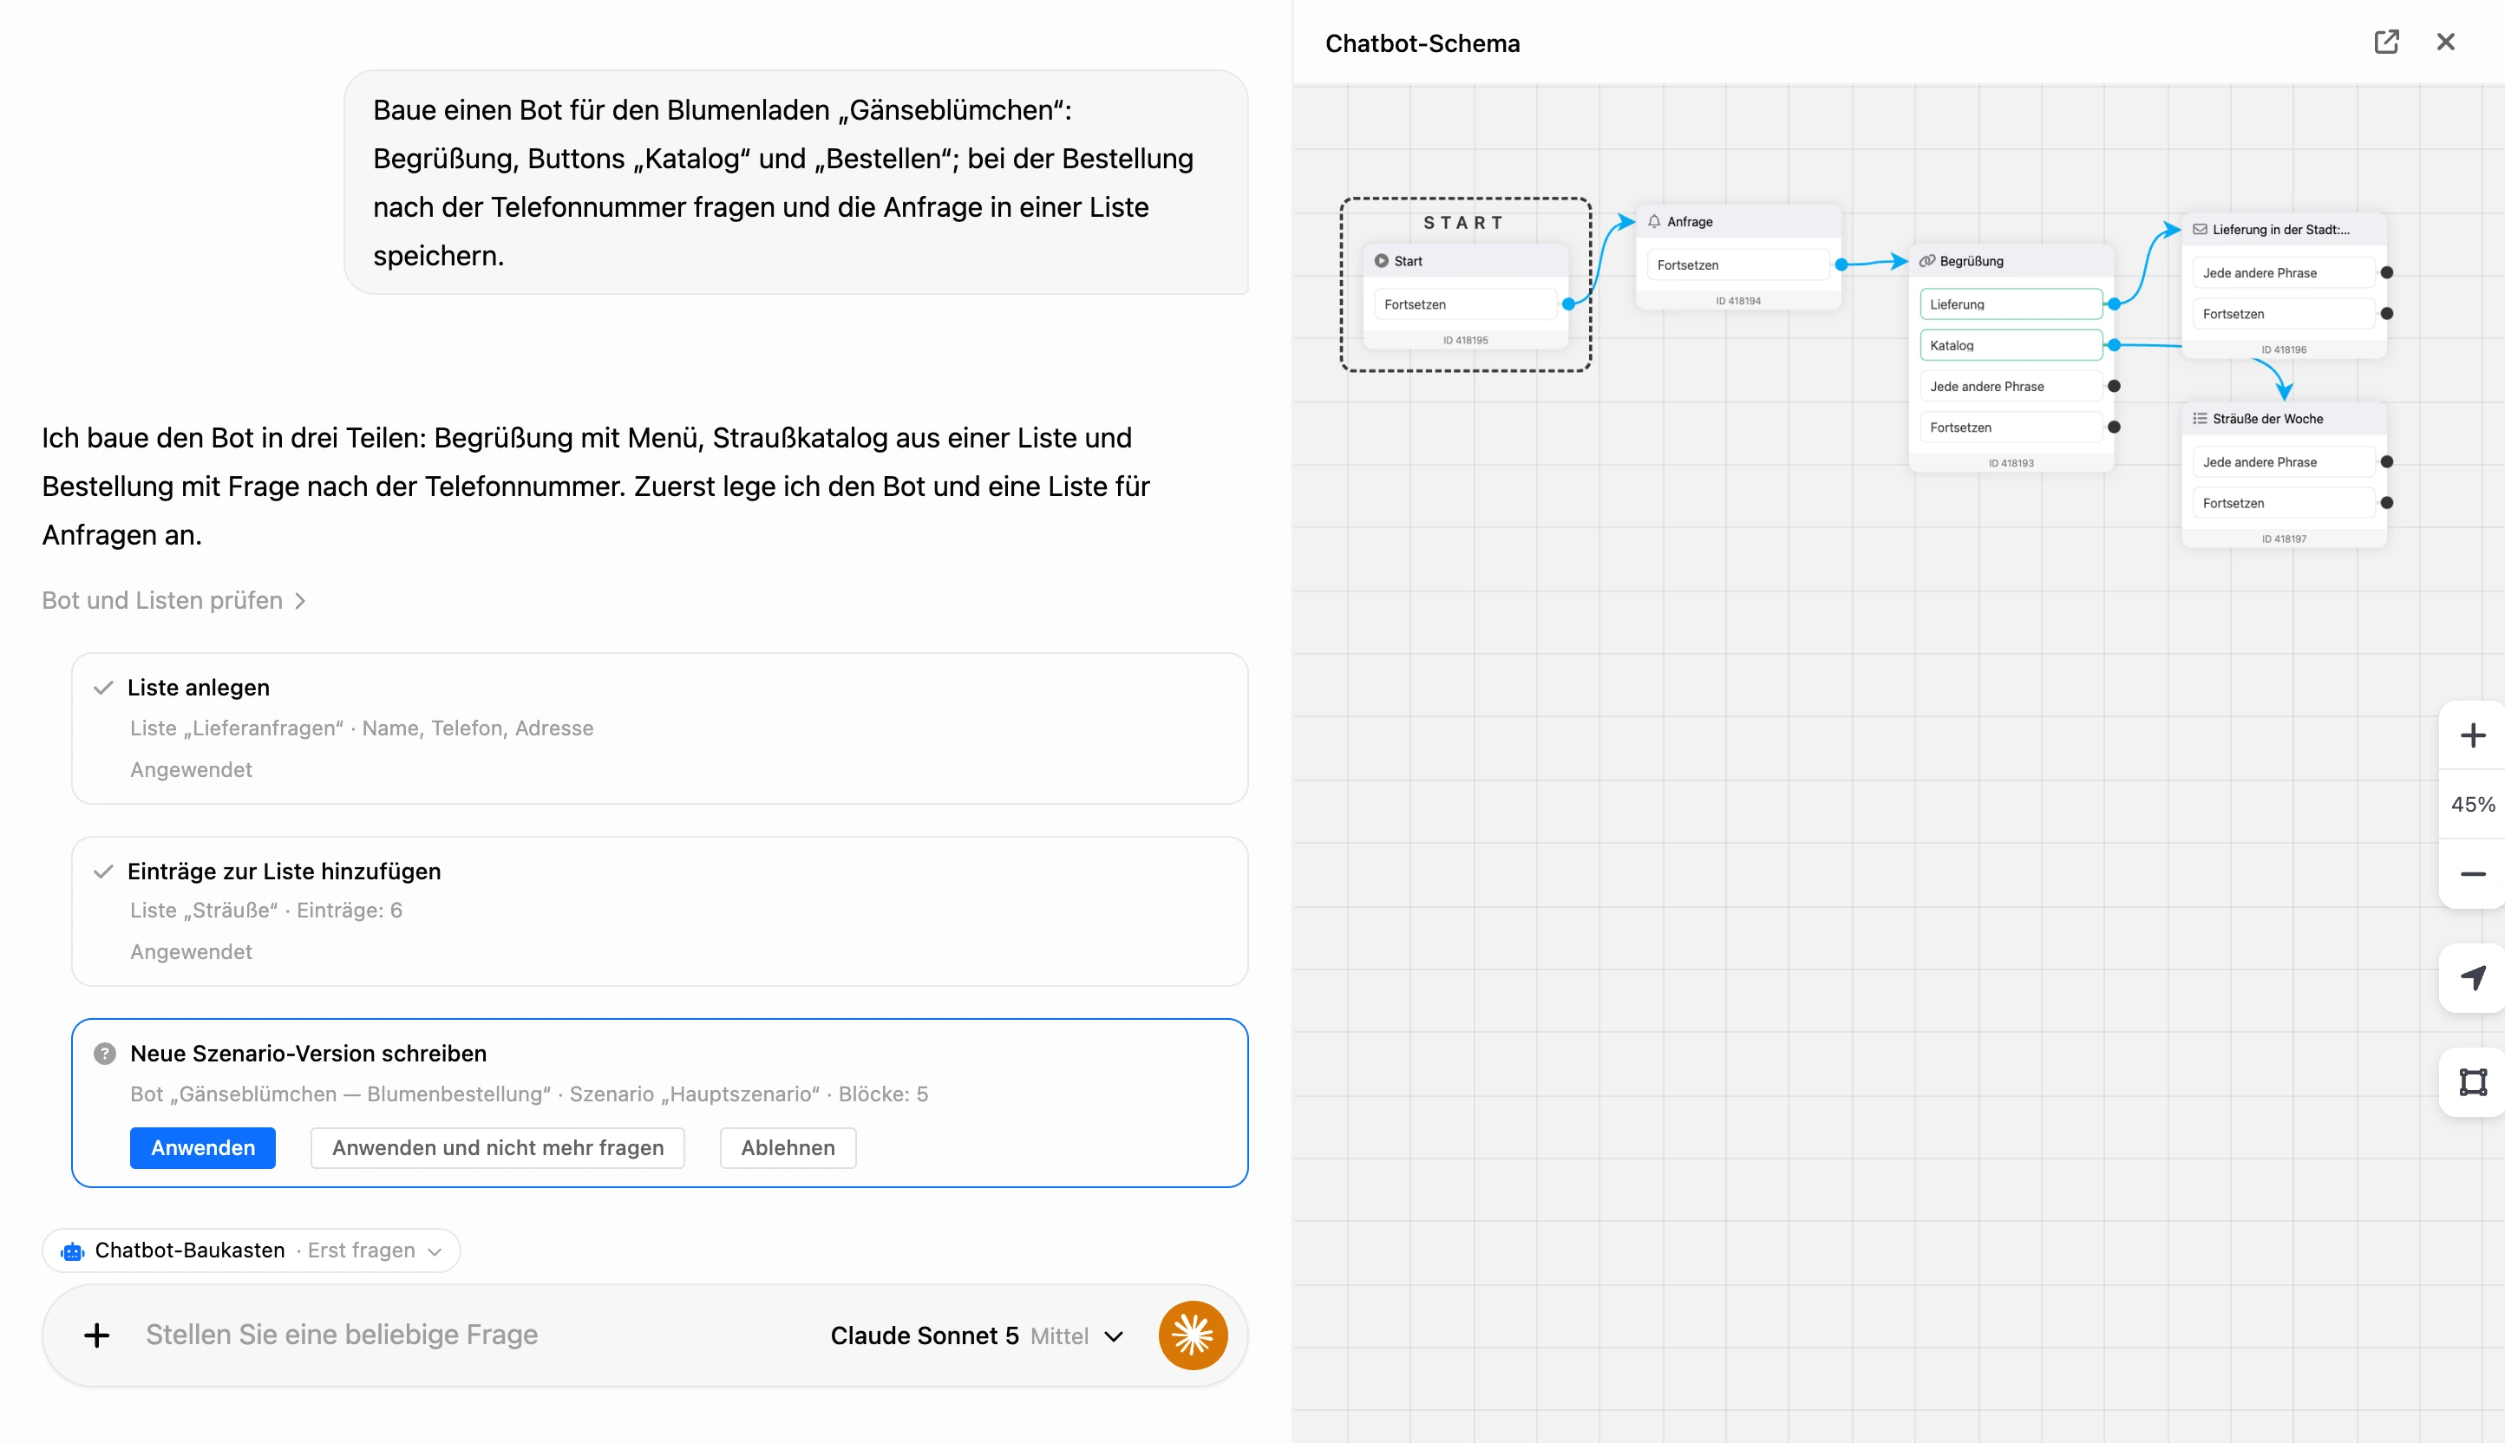Click the Chatbot-Schema panel heading
This screenshot has height=1443, width=2505.
1422,43
